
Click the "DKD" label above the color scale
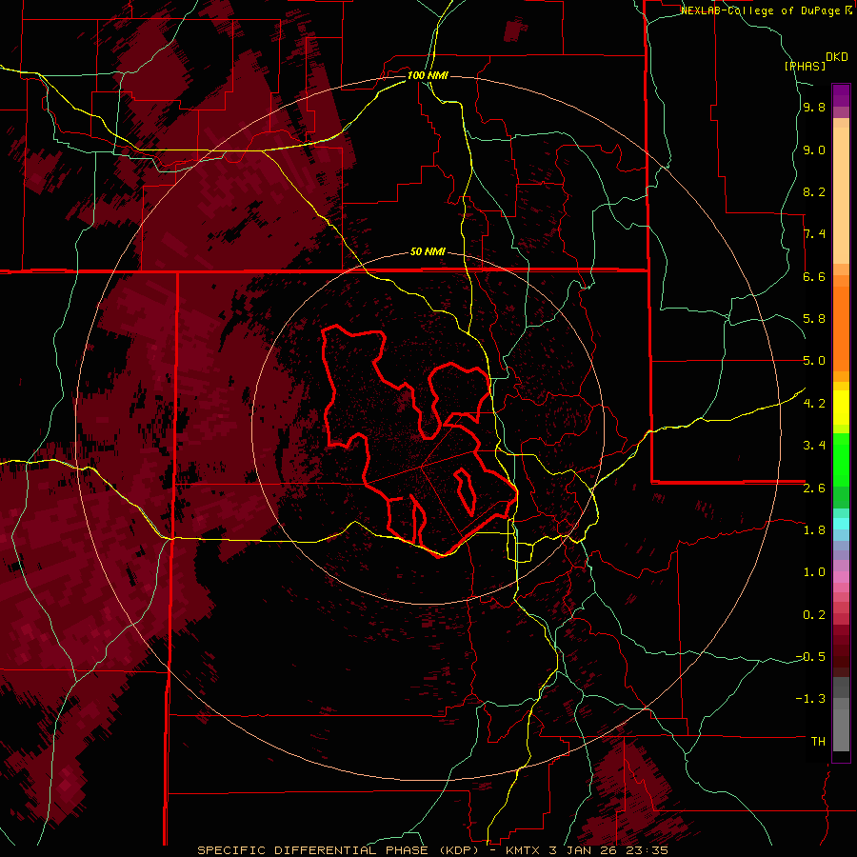point(837,57)
